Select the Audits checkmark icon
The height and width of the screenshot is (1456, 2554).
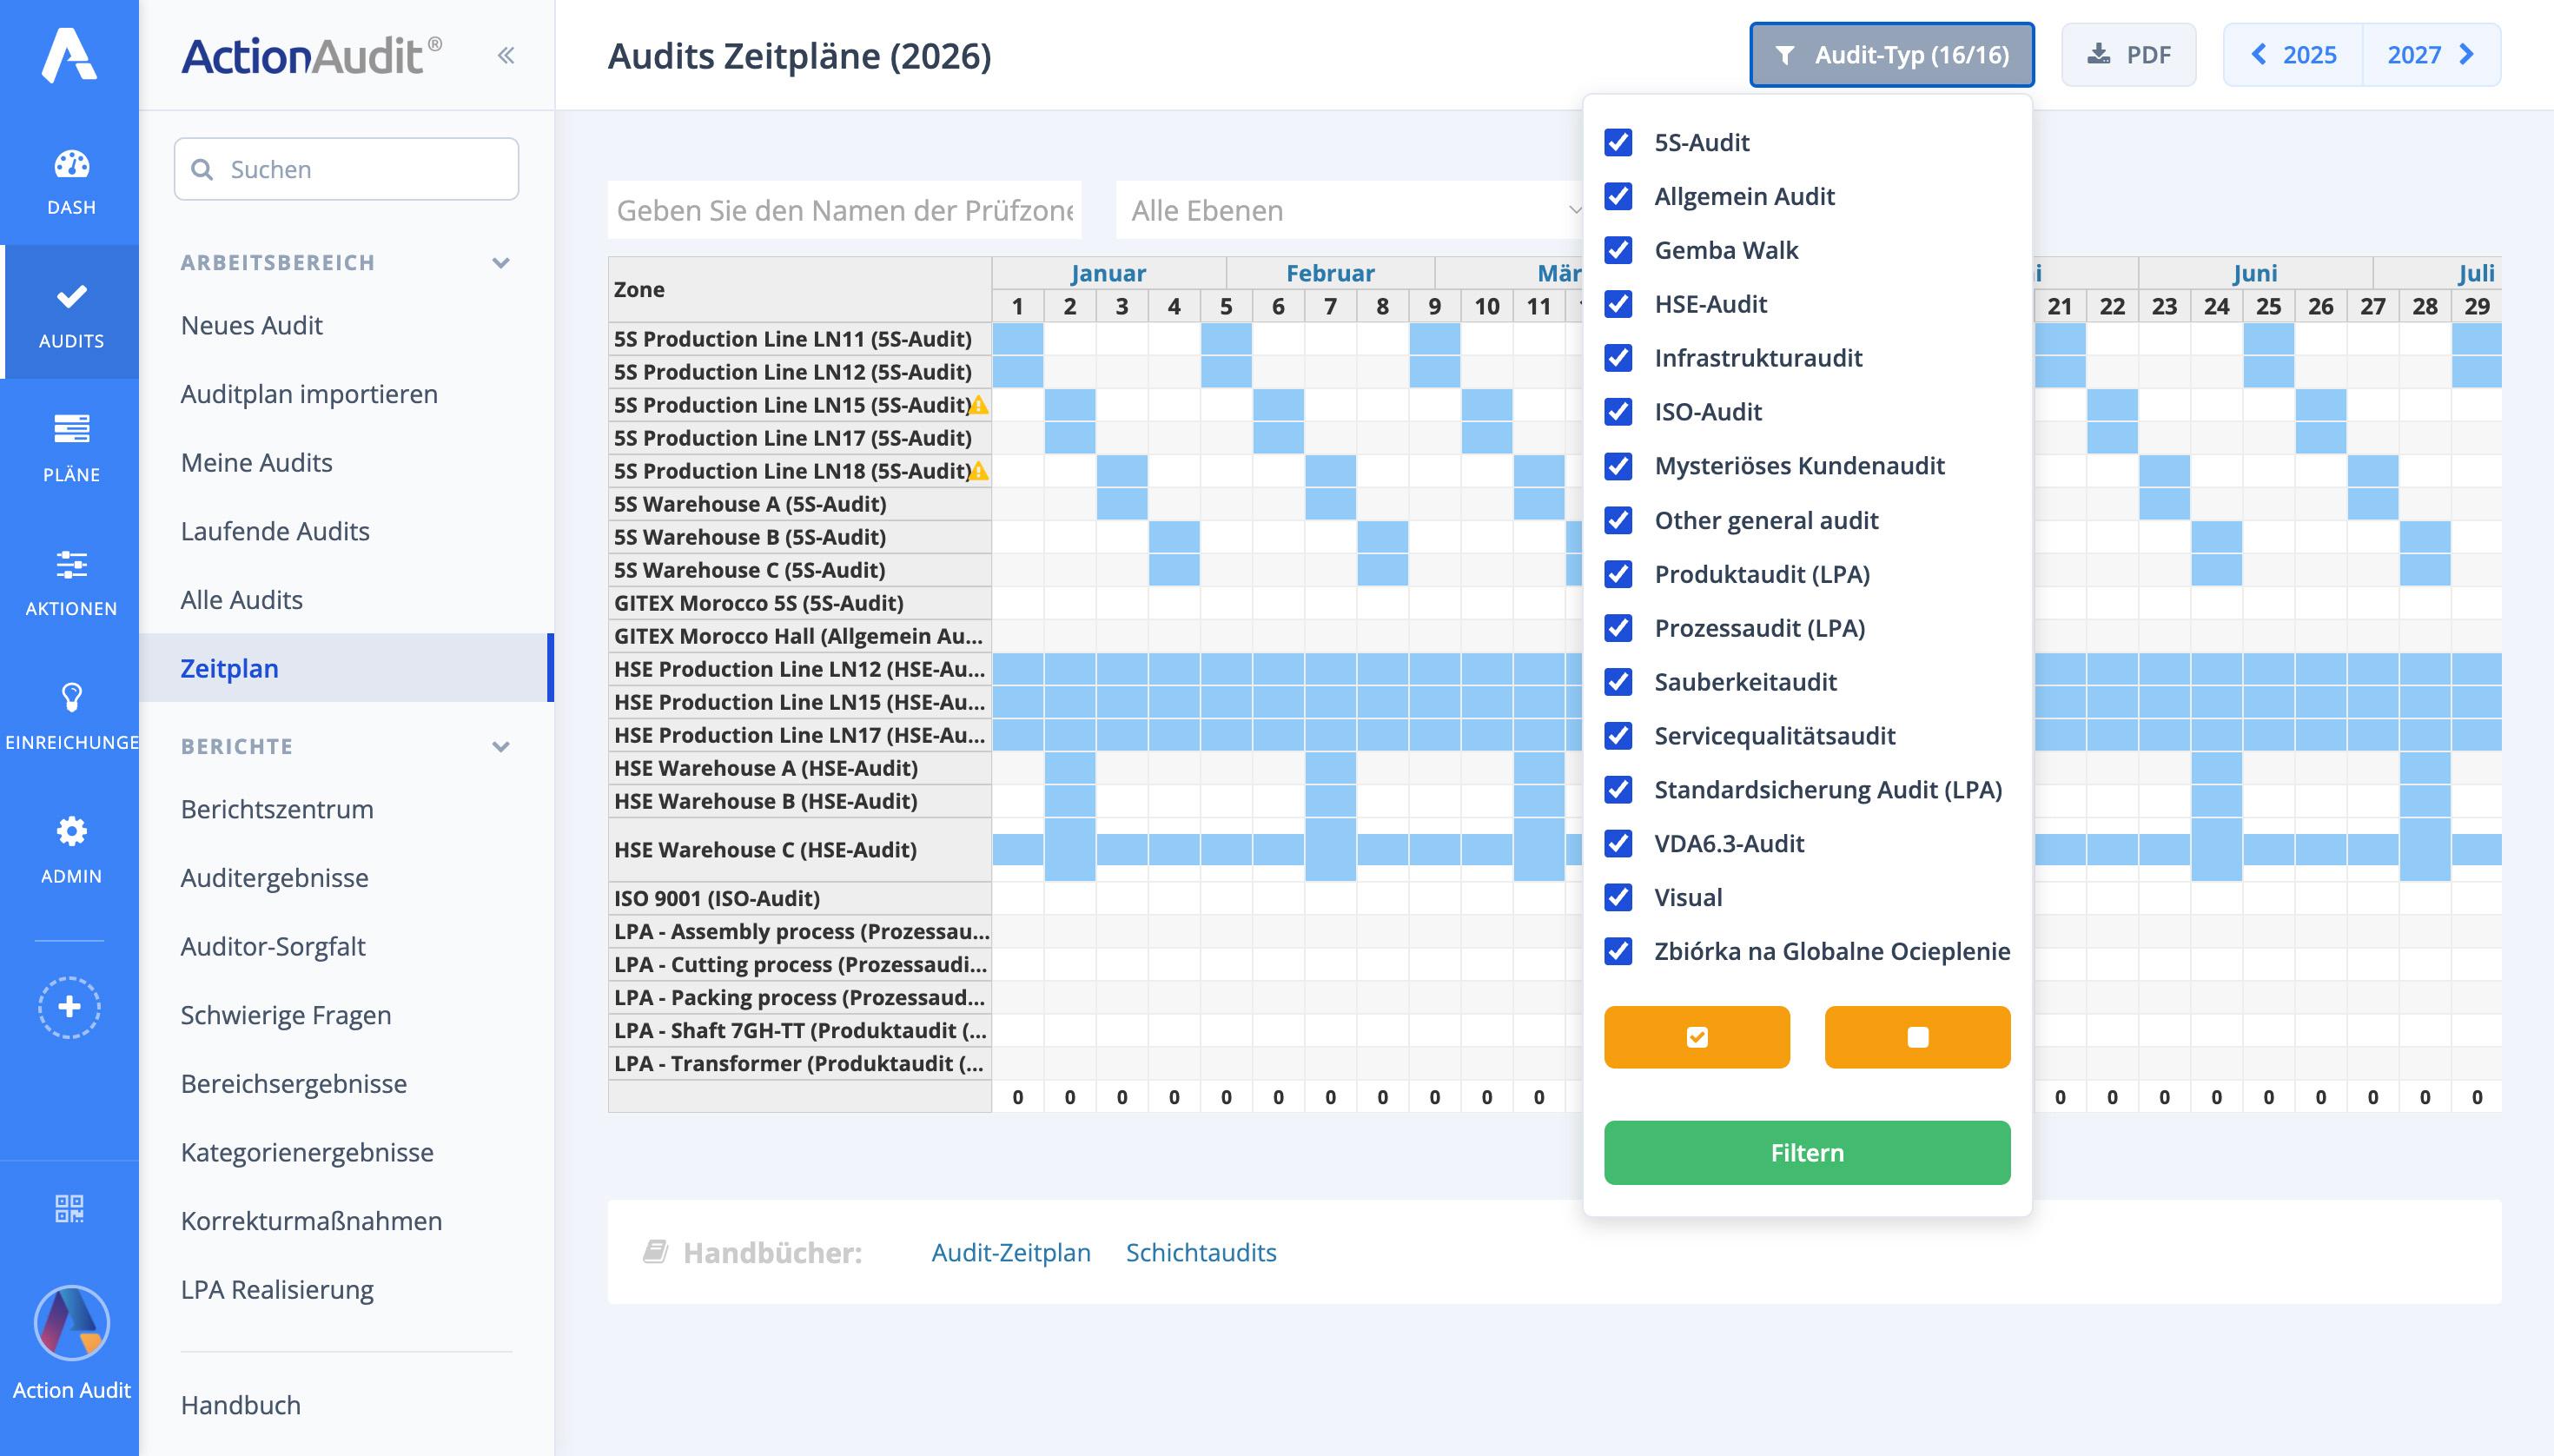pos(71,297)
